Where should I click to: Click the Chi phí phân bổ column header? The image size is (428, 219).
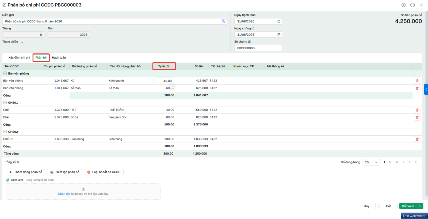click(54, 66)
